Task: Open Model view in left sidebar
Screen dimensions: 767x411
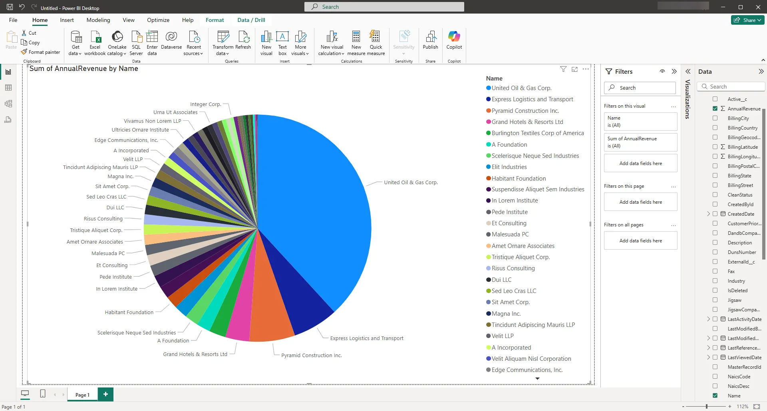Action: click(x=8, y=104)
